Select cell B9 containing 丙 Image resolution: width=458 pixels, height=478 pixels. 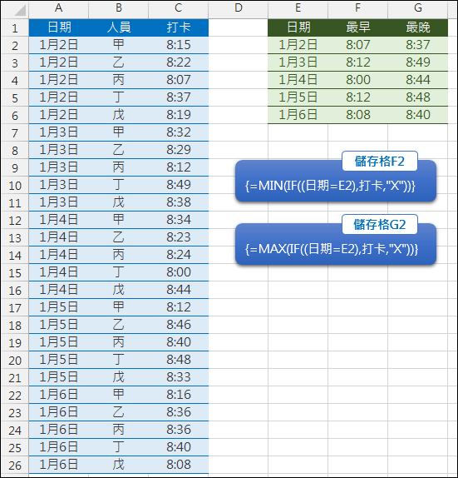(118, 167)
